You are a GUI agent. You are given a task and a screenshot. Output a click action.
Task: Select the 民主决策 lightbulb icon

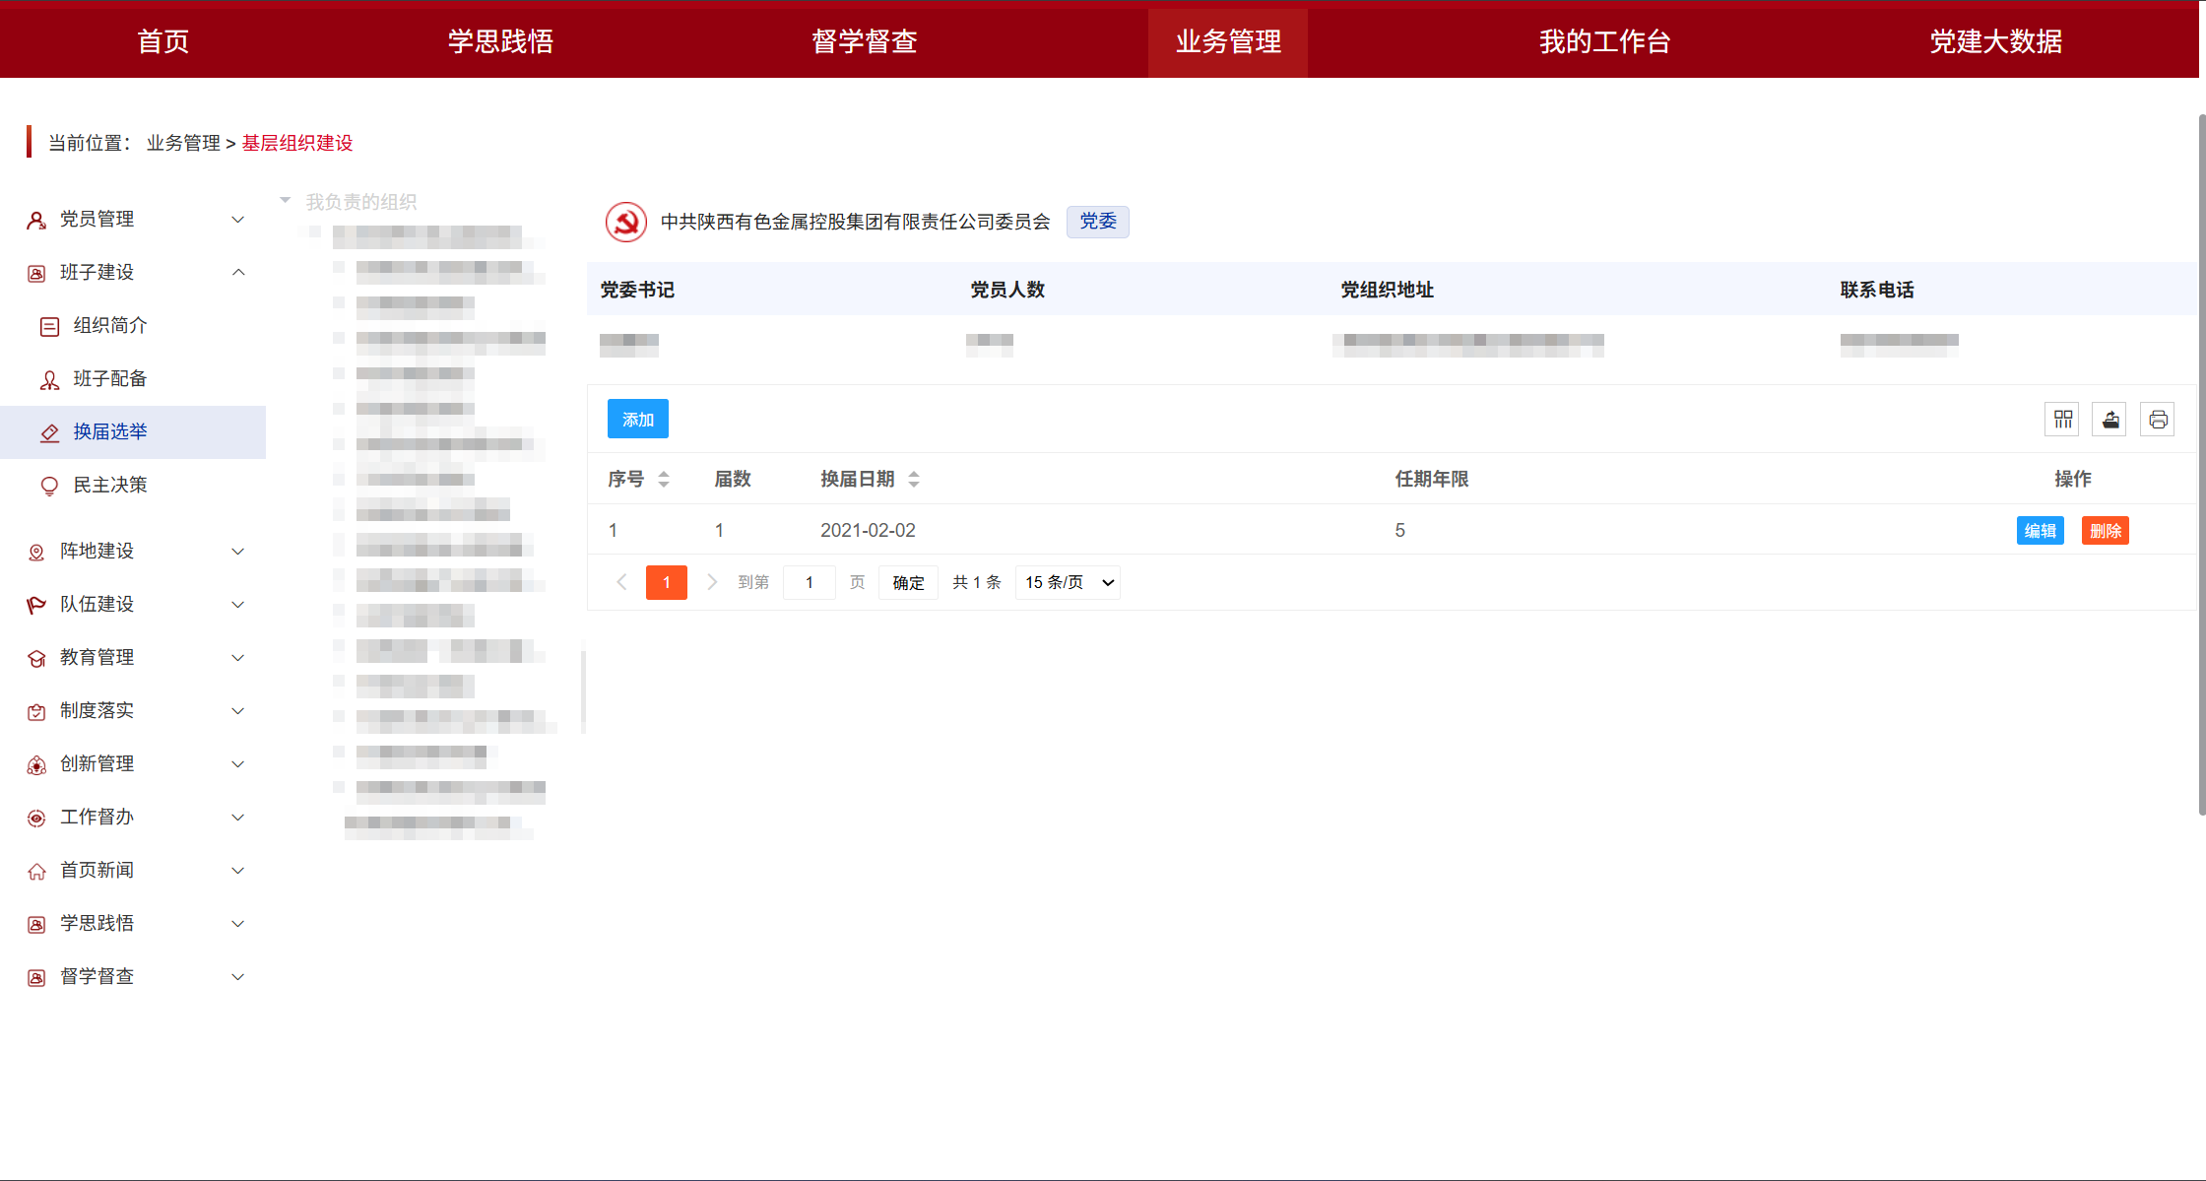49,485
